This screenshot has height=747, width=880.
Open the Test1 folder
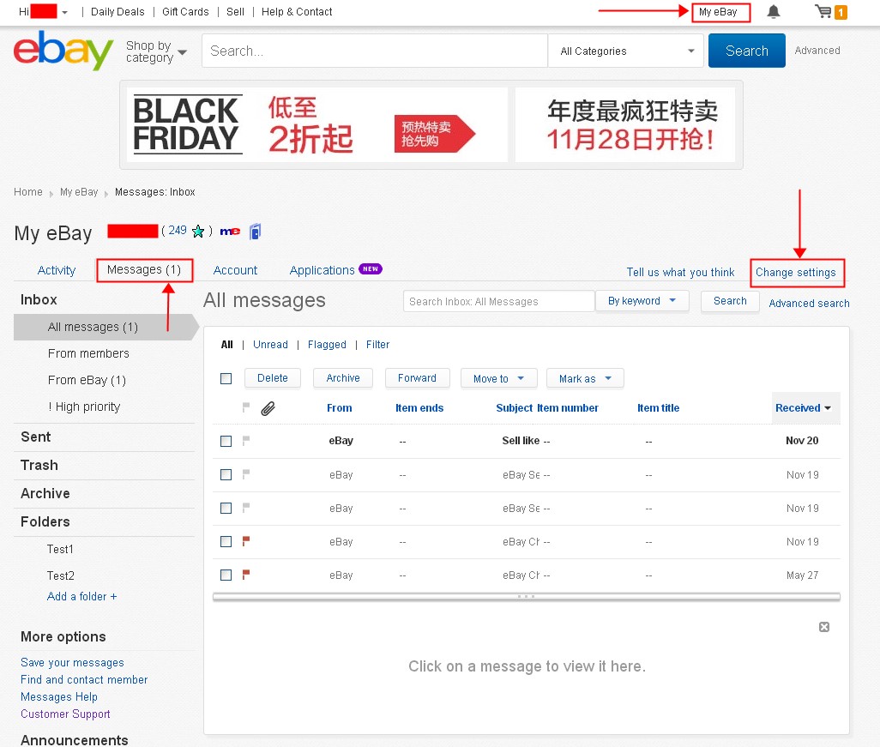pyautogui.click(x=60, y=549)
